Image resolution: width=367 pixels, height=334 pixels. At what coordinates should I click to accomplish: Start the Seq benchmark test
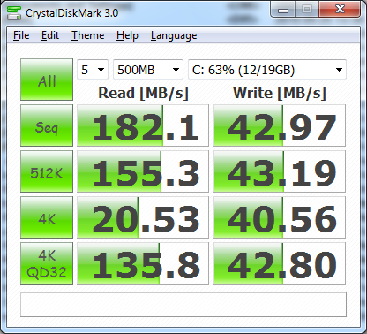tap(47, 125)
